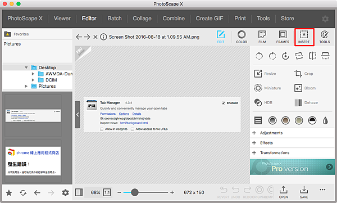Apply the Bloom effect
This screenshot has height=203, width=337.
(305, 88)
